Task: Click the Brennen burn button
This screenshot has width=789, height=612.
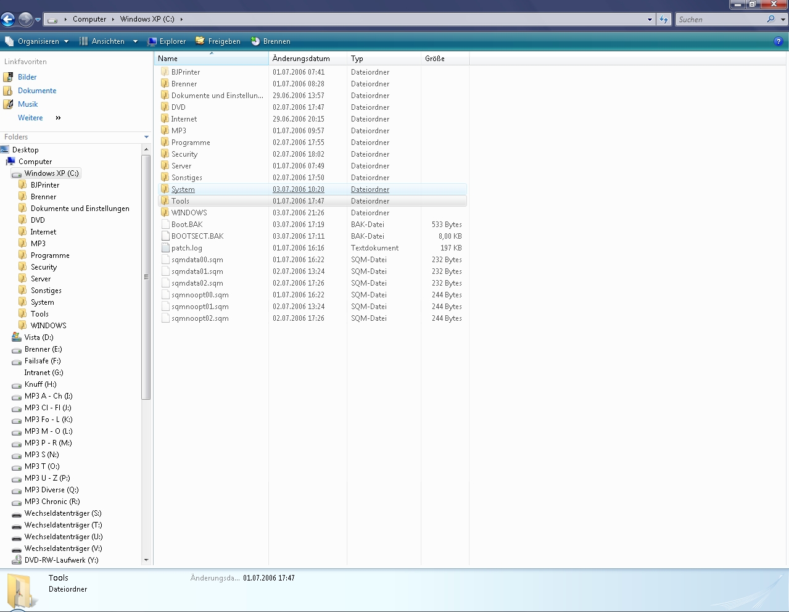Action: [270, 41]
